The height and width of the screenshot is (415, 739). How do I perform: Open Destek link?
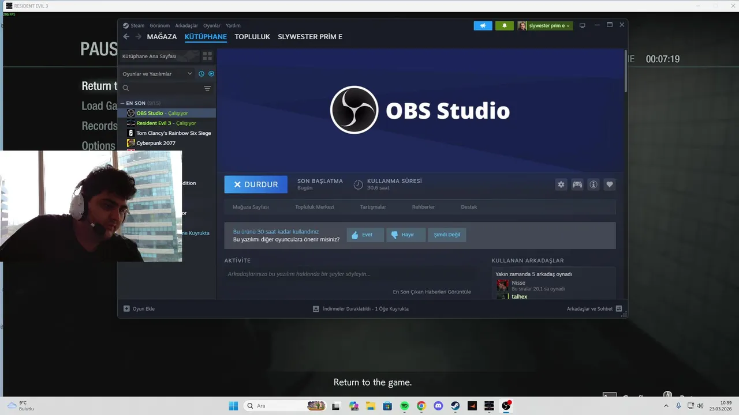point(469,207)
